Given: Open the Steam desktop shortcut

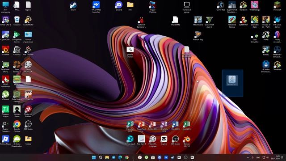Looking at the screenshot, I should pyautogui.click(x=73, y=6).
